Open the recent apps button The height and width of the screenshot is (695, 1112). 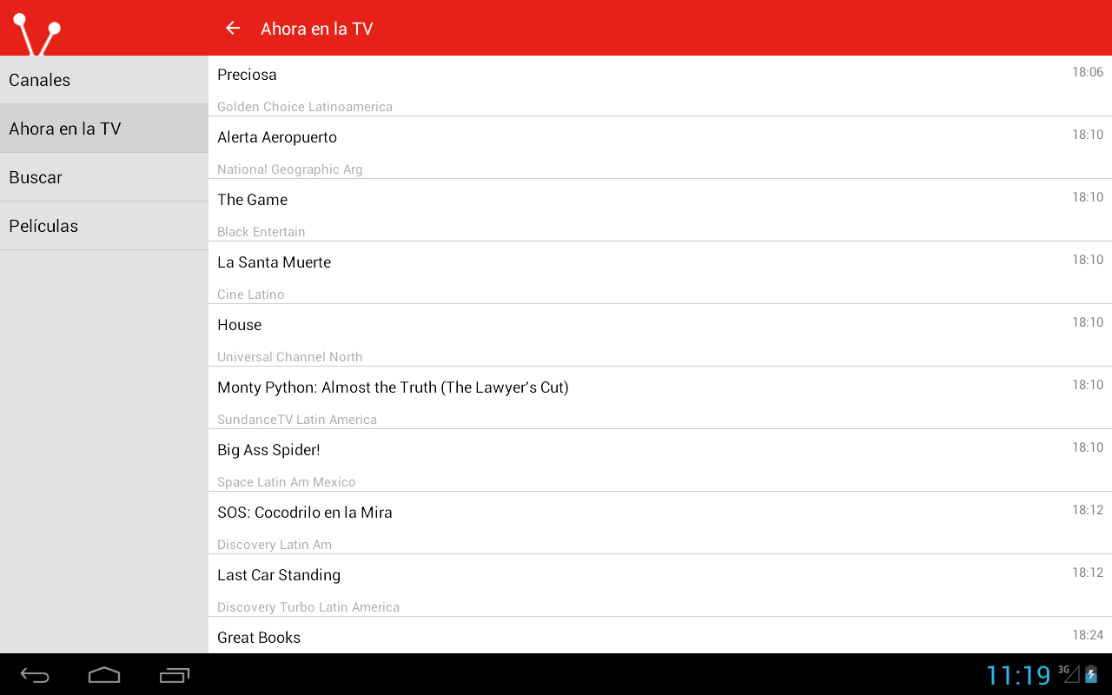175,675
